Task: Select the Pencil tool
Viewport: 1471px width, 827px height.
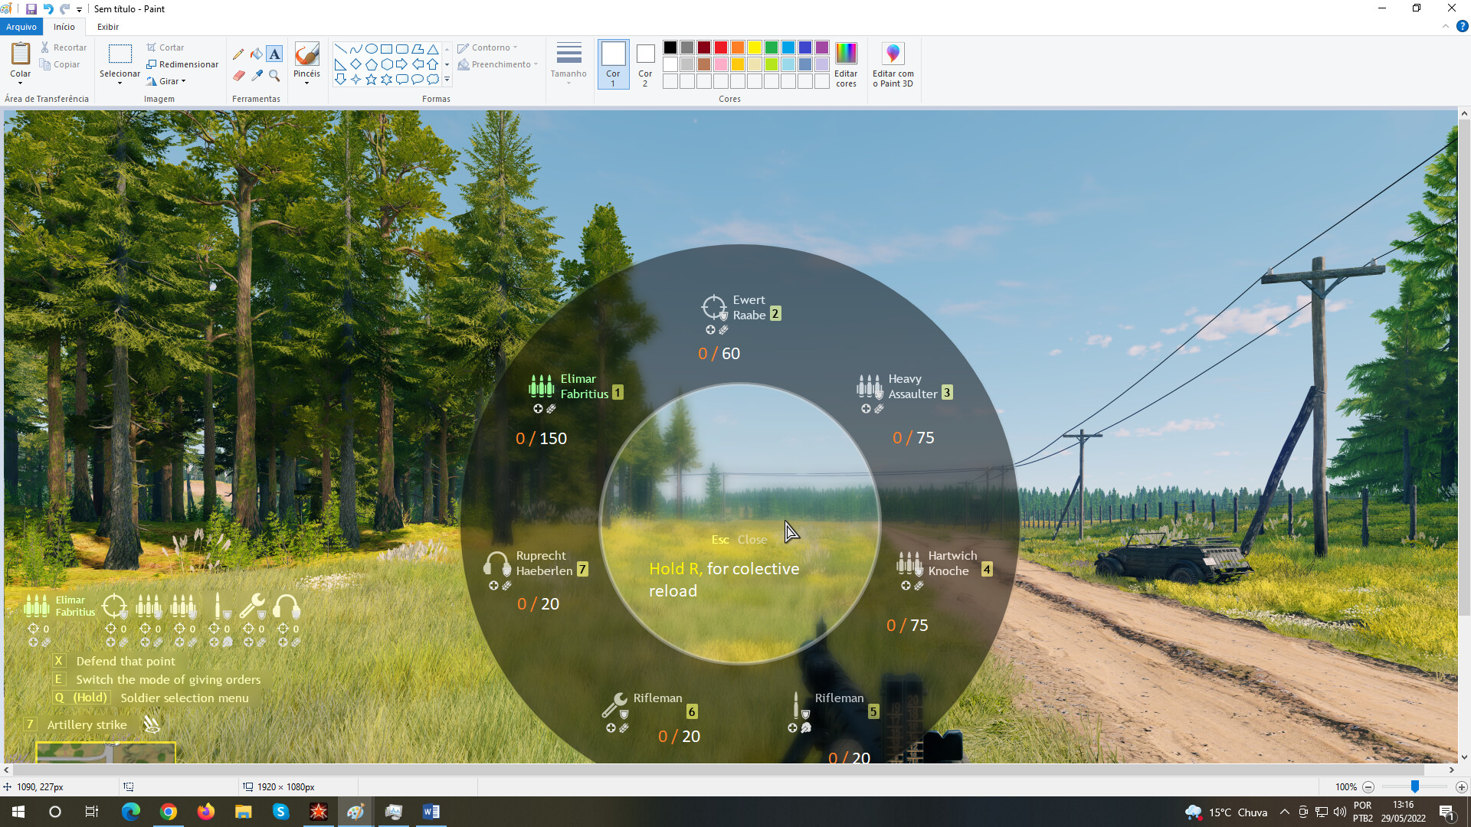Action: point(238,54)
